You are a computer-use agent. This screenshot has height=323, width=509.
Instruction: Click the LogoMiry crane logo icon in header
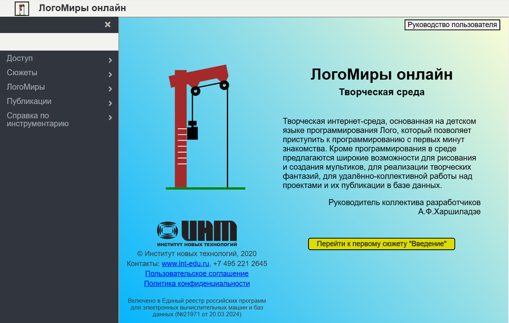tap(22, 9)
